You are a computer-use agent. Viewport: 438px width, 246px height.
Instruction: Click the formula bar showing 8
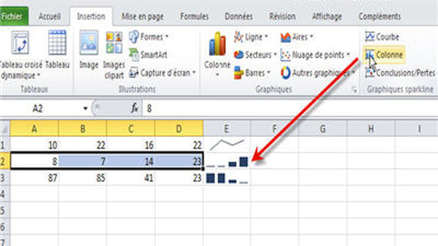tap(290, 109)
